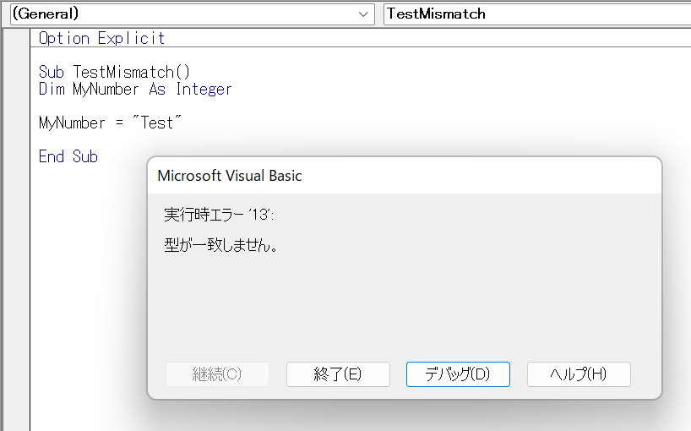691x431 pixels.
Task: Click the "Test" string literal
Action: tap(157, 123)
